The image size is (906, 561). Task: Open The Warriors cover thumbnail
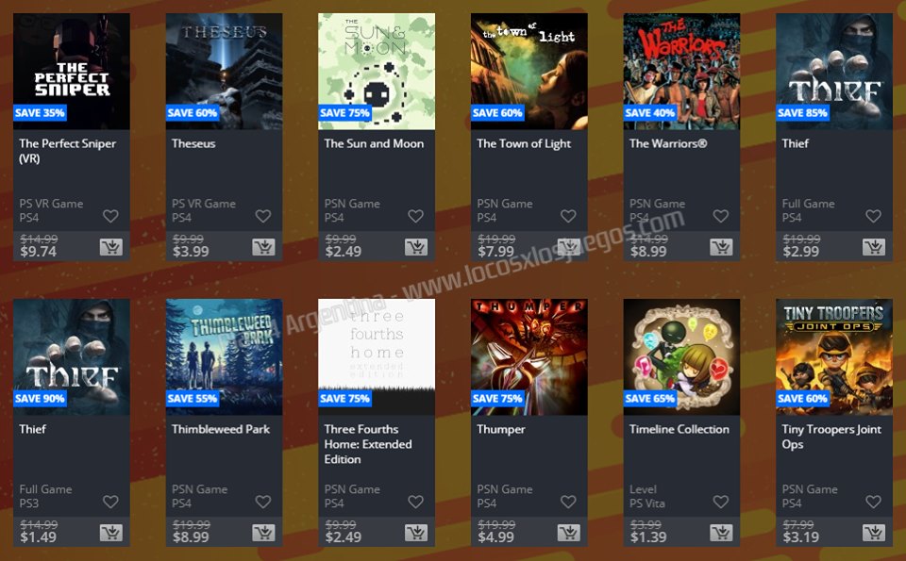[681, 72]
